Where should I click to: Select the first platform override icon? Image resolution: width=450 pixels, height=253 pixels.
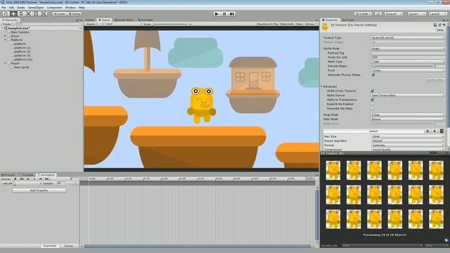click(x=427, y=131)
